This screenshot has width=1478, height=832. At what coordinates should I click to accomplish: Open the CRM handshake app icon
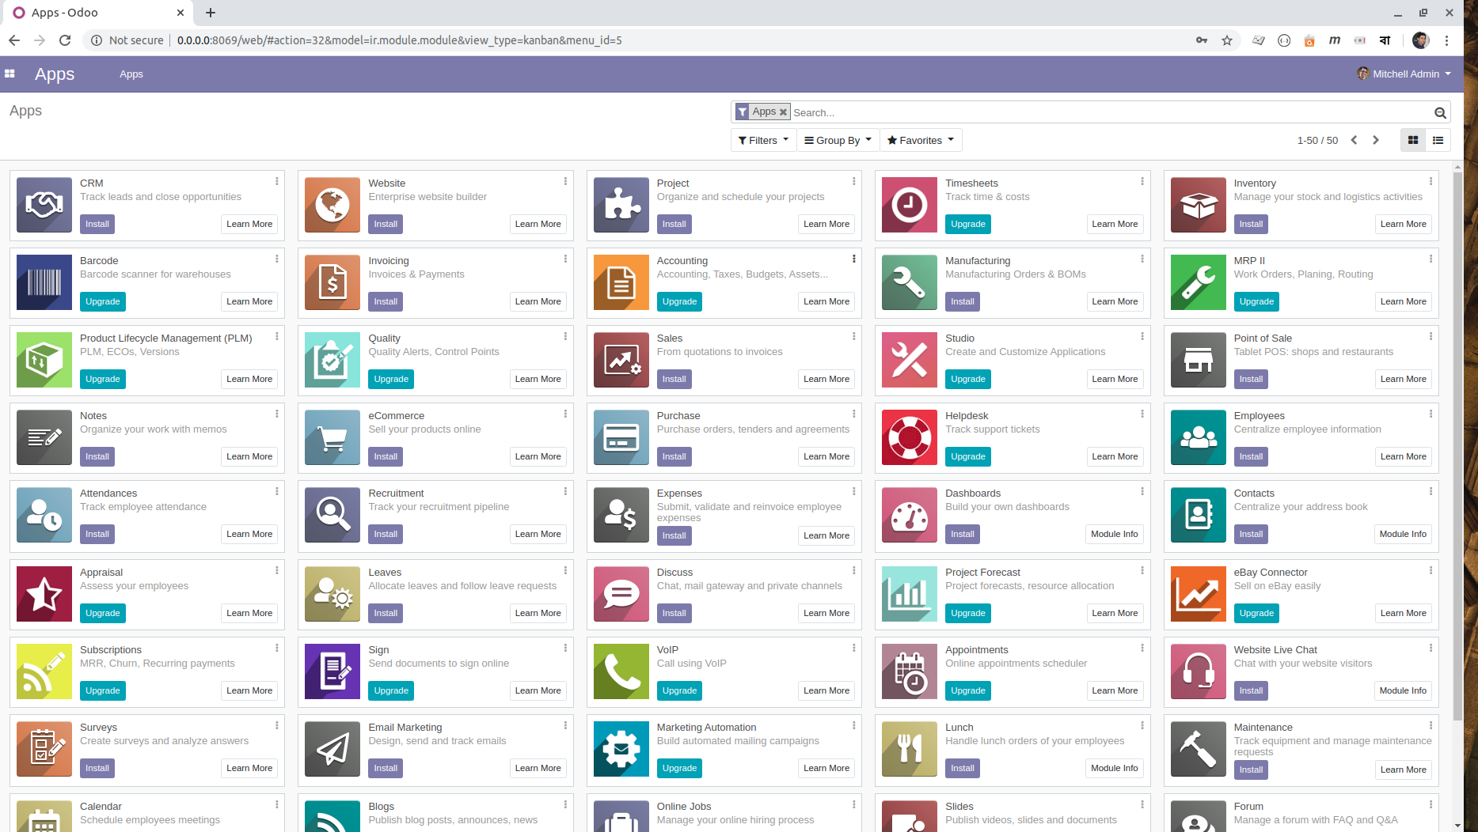coord(44,205)
